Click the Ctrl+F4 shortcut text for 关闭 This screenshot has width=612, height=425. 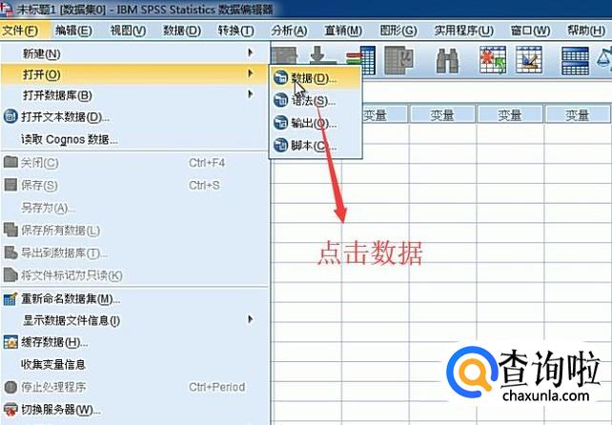tap(207, 162)
